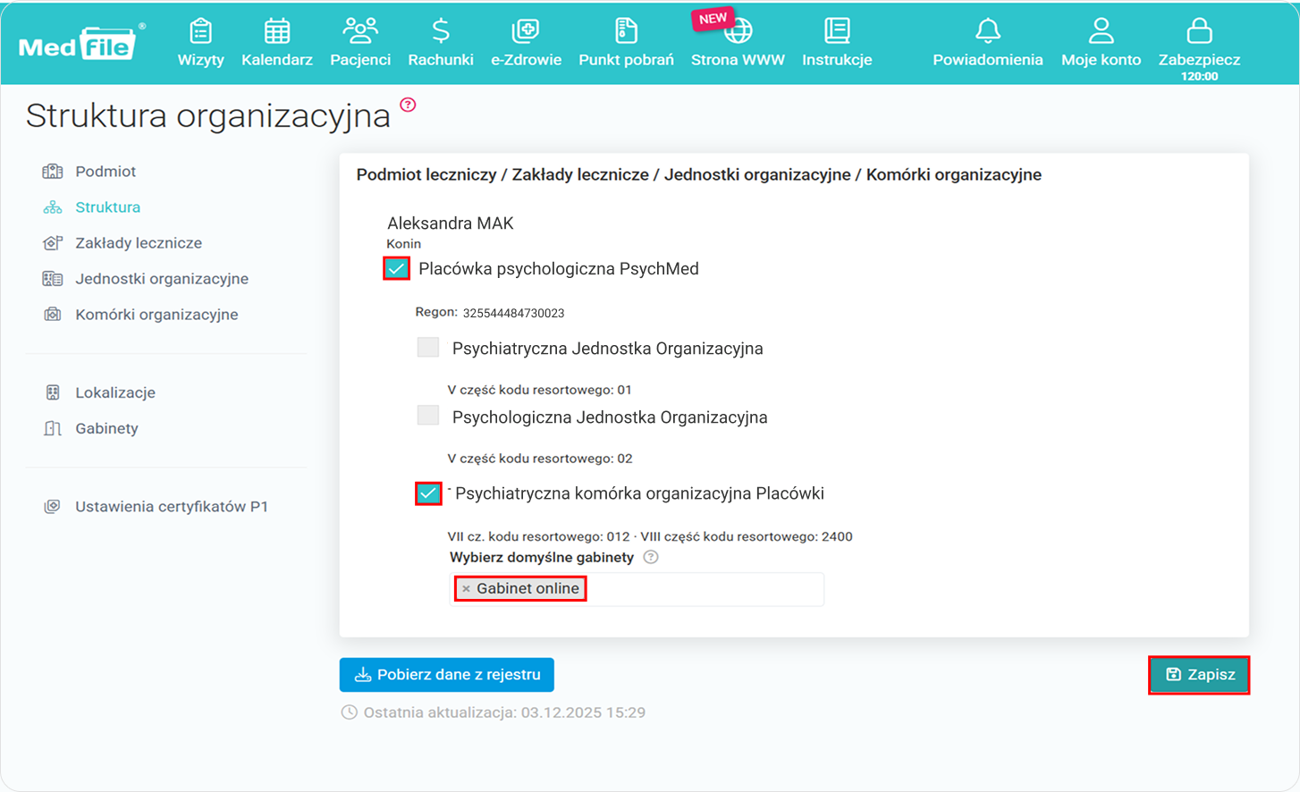Click help icon next to Wybierz domyślne gabinety
The image size is (1300, 792).
pyautogui.click(x=651, y=557)
